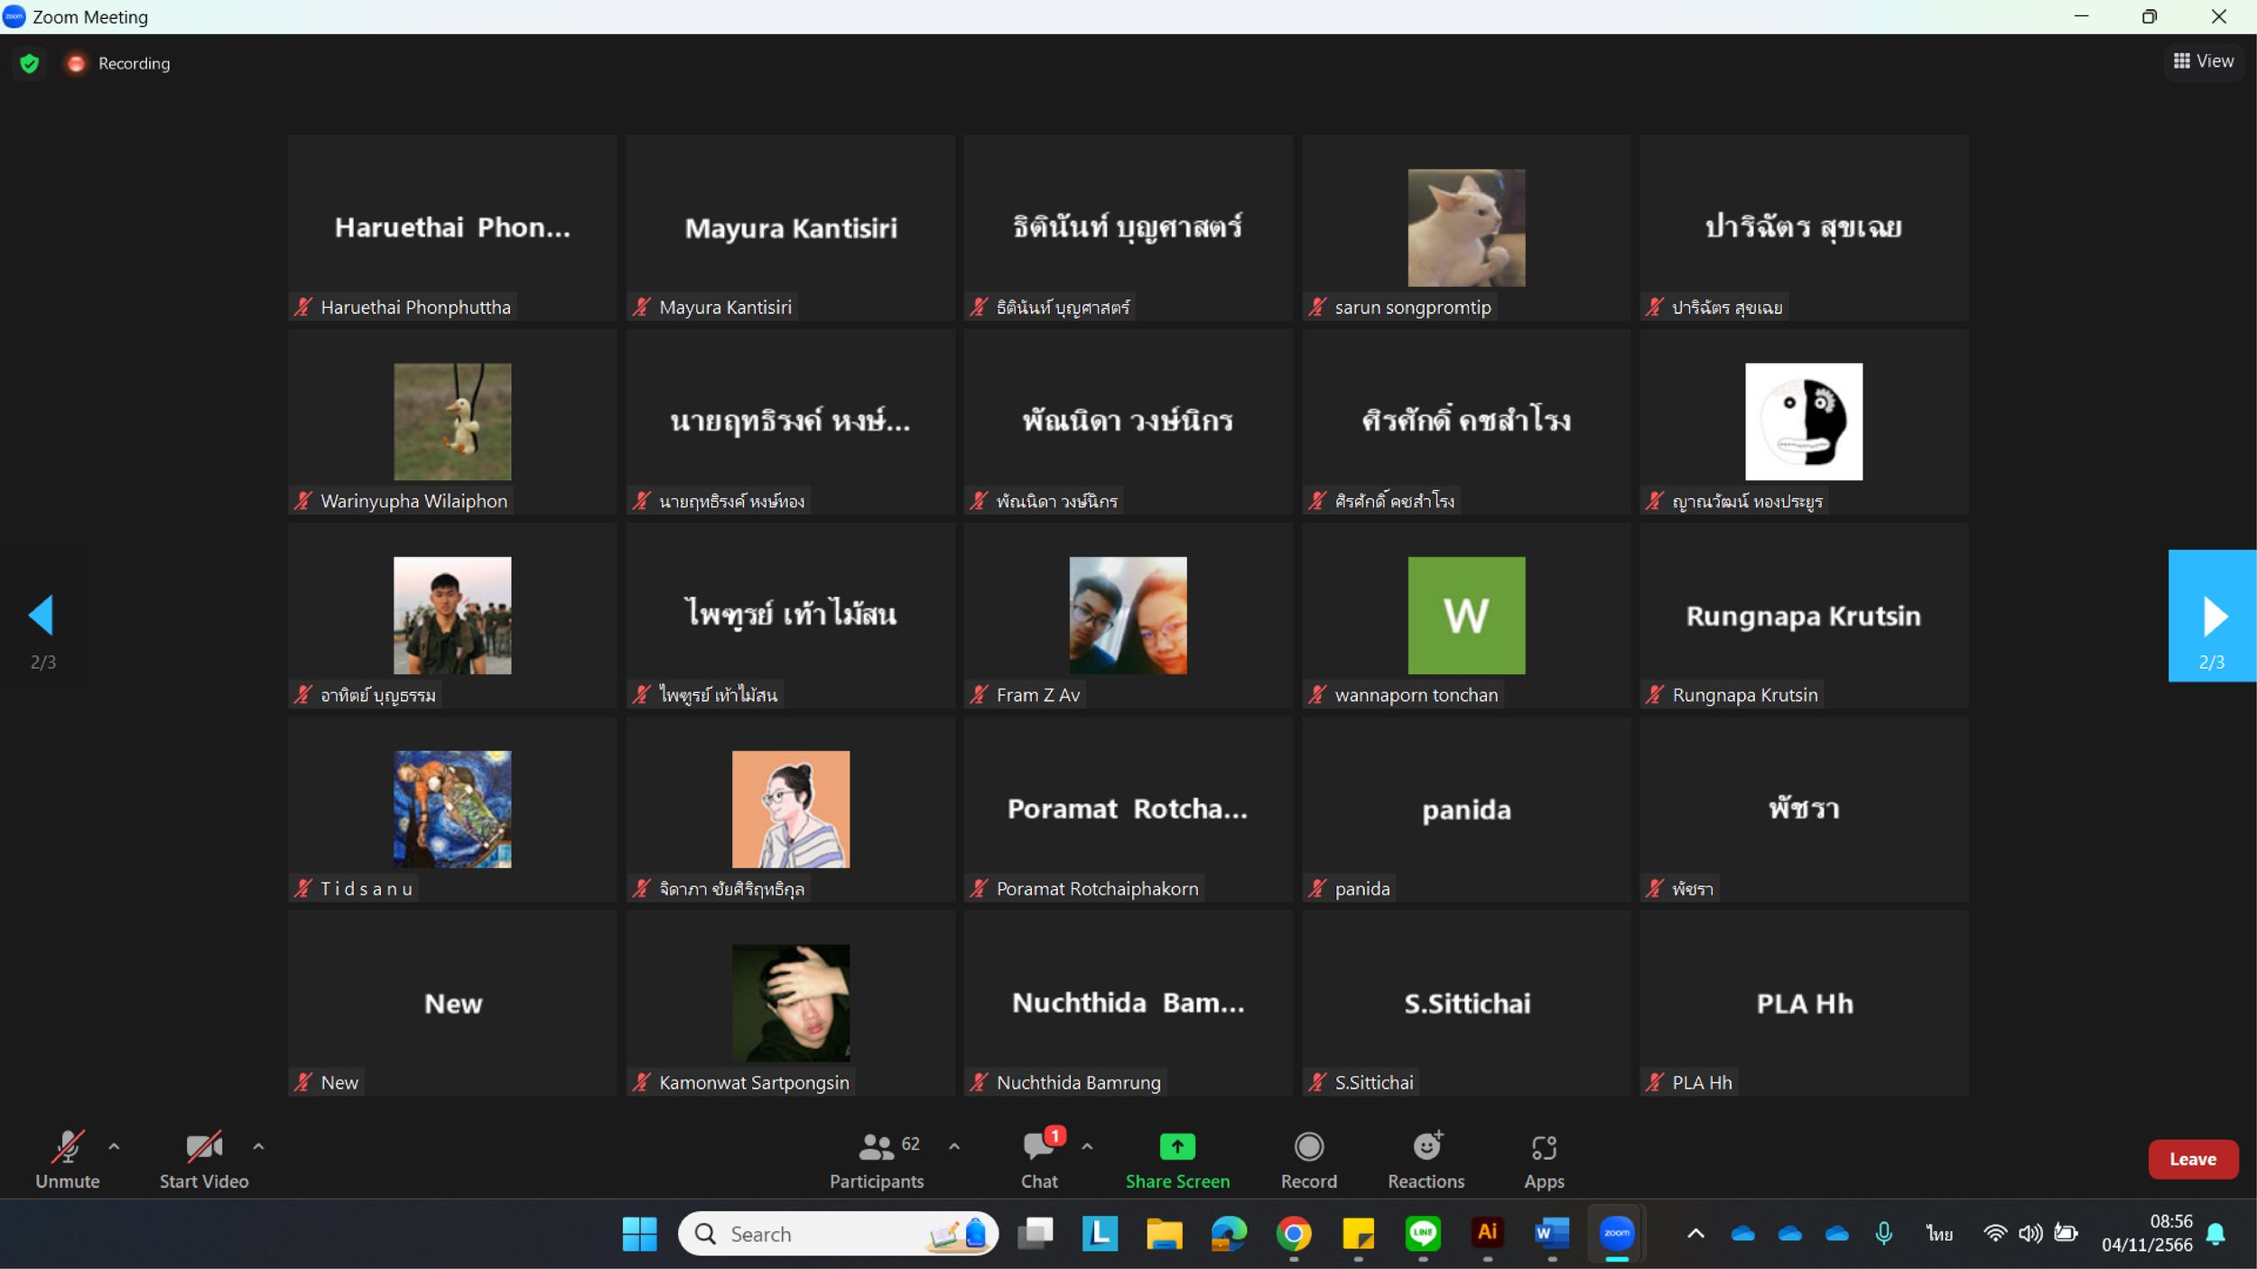Expand video options arrow beside Start Video

(x=258, y=1146)
